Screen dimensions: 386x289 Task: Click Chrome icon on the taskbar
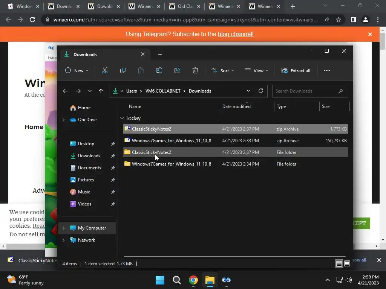pos(193,280)
